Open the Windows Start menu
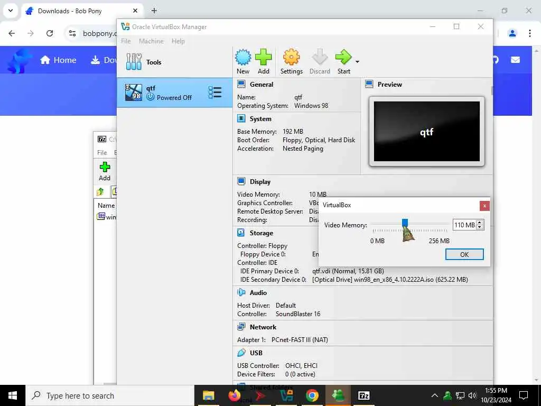The height and width of the screenshot is (406, 541). tap(13, 395)
